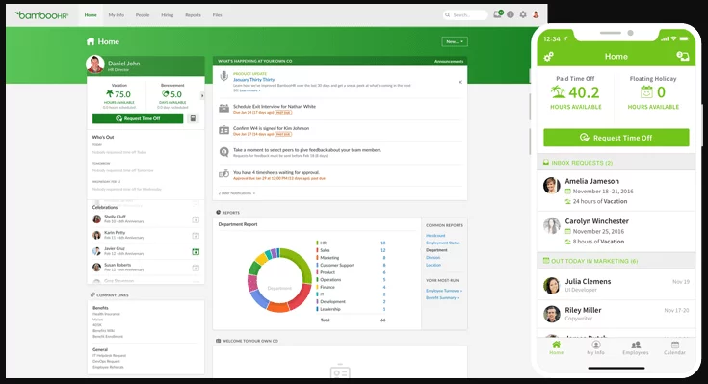Viewport: 708px width, 384px height.
Task: Click the calendar icon beside Shelly Cluff
Action: click(196, 219)
